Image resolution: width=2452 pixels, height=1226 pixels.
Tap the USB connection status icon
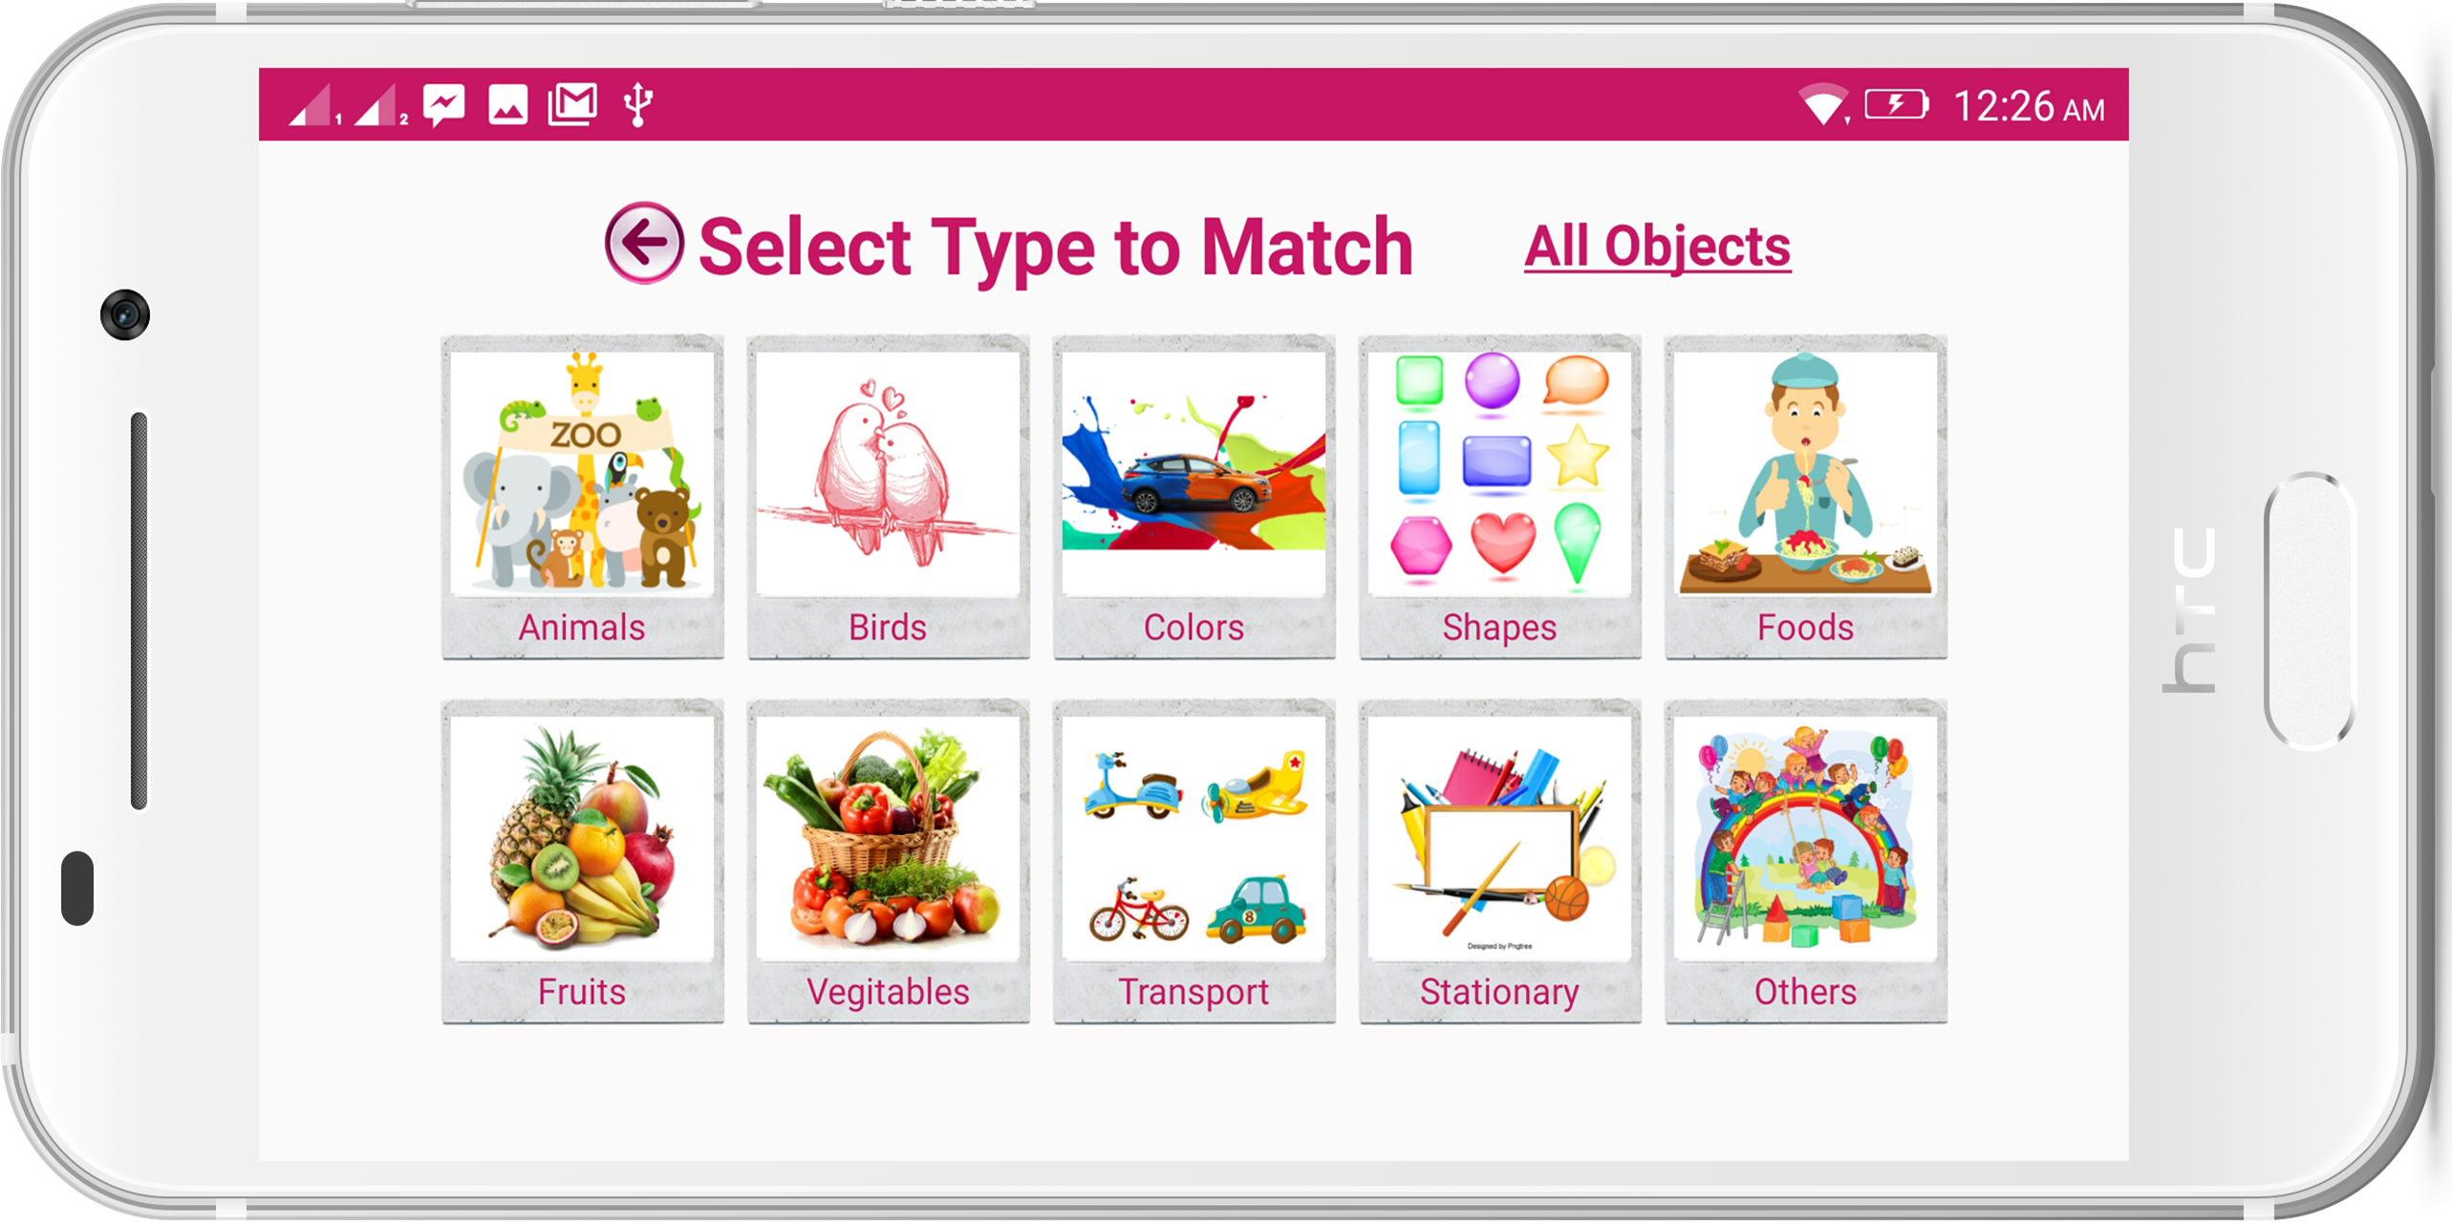coord(638,104)
